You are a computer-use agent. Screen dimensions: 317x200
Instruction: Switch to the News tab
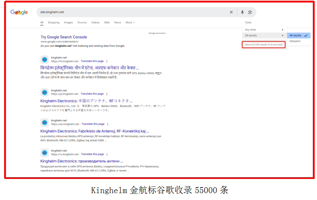pyautogui.click(x=117, y=22)
